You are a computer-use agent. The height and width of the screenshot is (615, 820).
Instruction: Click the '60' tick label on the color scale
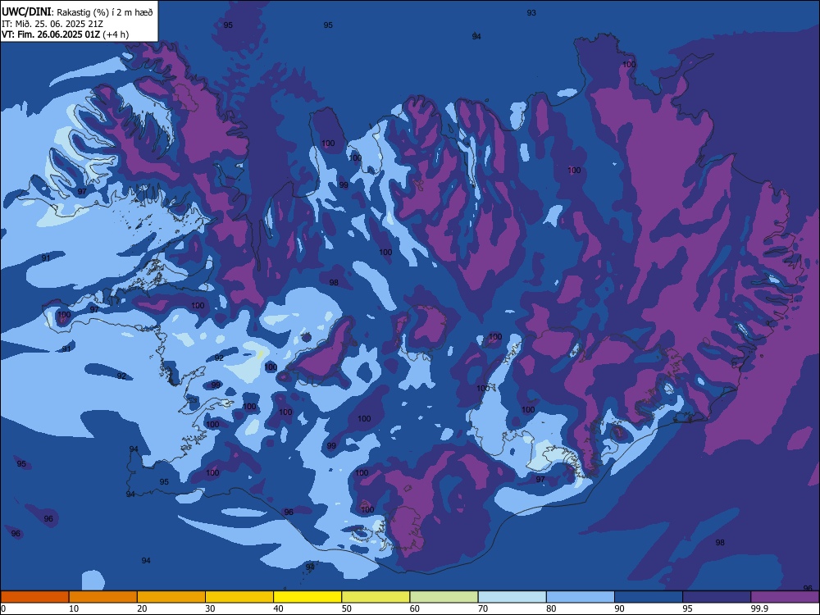click(415, 608)
